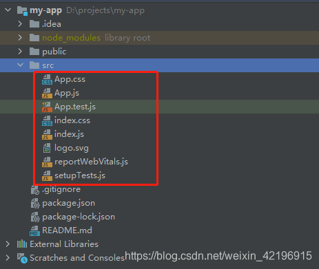Select the .idea folder name
The height and width of the screenshot is (269, 319).
[52, 24]
